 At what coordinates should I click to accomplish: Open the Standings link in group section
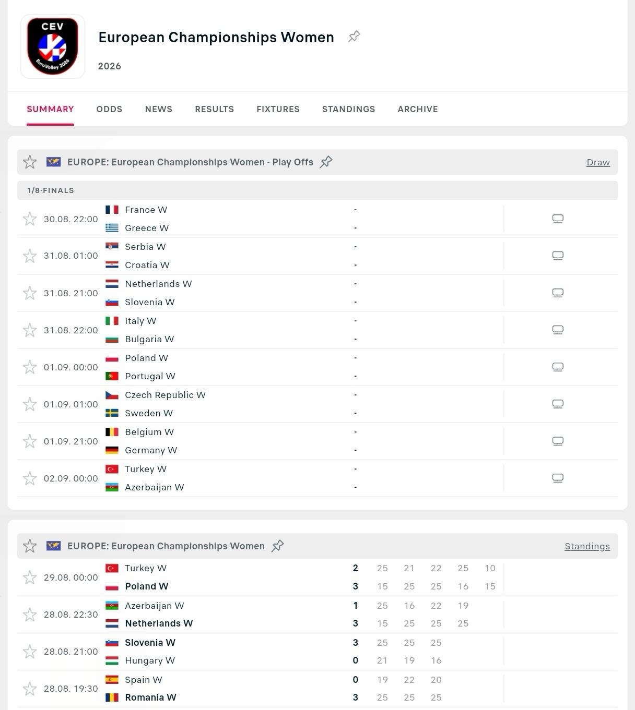point(587,546)
